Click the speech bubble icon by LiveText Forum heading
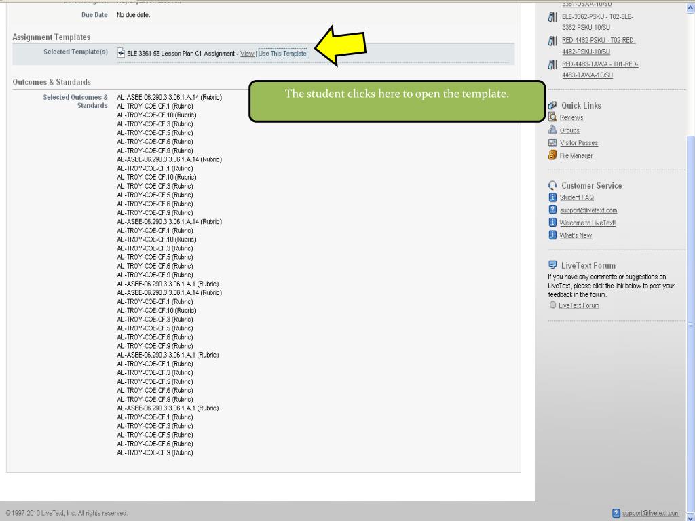The width and height of the screenshot is (695, 521). tap(552, 265)
